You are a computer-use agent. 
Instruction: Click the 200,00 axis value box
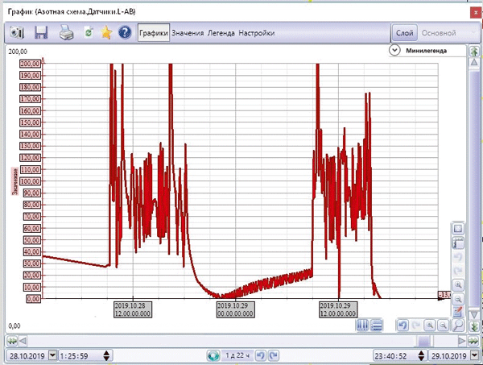(x=31, y=64)
